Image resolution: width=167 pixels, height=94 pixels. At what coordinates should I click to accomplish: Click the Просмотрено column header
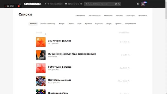point(124,33)
